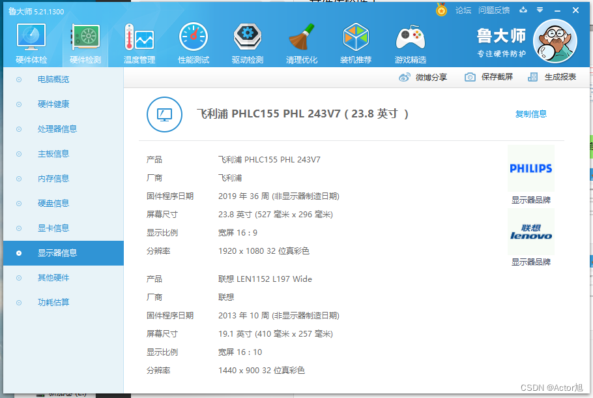Open 游戏精选 gamepad icon
This screenshot has width=593, height=398.
tap(411, 37)
